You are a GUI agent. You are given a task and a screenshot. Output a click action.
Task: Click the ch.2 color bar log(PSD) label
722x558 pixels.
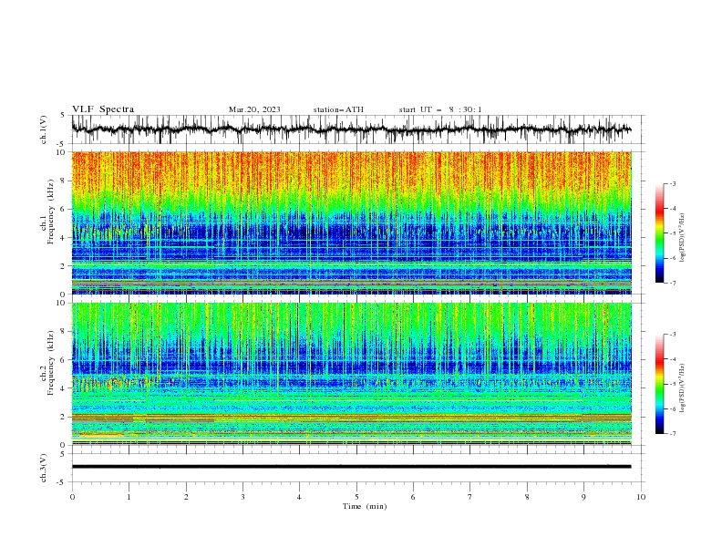click(x=683, y=388)
